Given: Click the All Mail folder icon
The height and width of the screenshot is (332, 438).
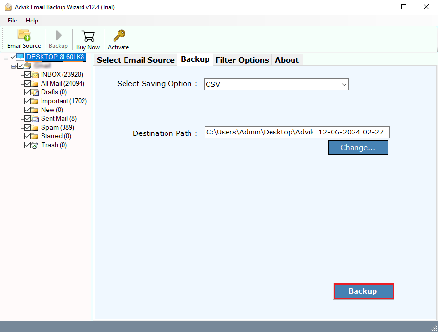Looking at the screenshot, I should [35, 84].
